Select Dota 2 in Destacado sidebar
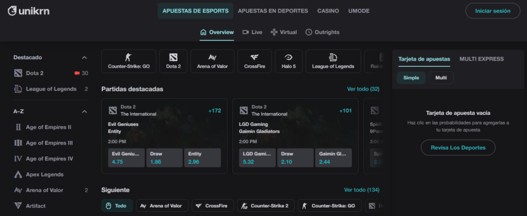The width and height of the screenshot is (527, 216). tap(51, 73)
